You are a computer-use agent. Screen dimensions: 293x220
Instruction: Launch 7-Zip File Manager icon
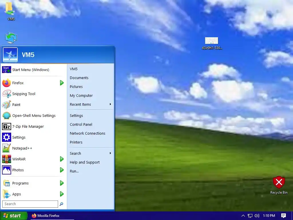tap(7, 126)
